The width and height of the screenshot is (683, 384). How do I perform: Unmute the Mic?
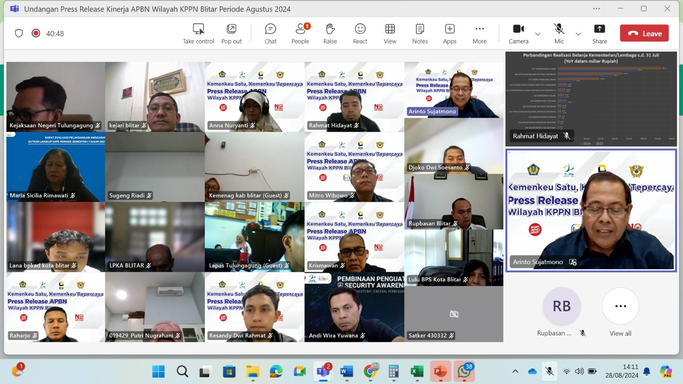(559, 33)
